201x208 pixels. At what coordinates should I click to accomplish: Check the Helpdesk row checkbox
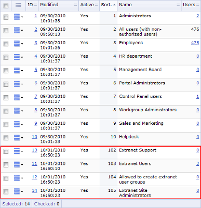tap(6, 138)
